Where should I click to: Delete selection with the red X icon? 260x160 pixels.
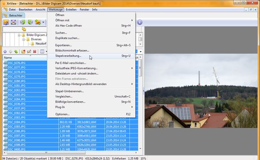pyautogui.click(x=35, y=51)
